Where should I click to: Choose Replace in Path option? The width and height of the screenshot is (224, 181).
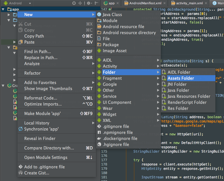57,58
